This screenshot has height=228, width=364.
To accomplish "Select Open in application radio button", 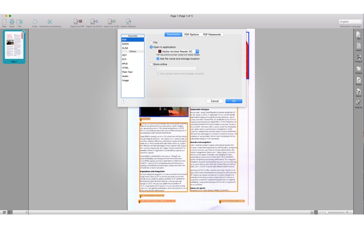I will (x=151, y=47).
